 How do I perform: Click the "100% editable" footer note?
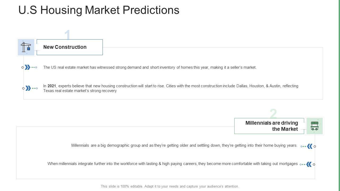170,186
